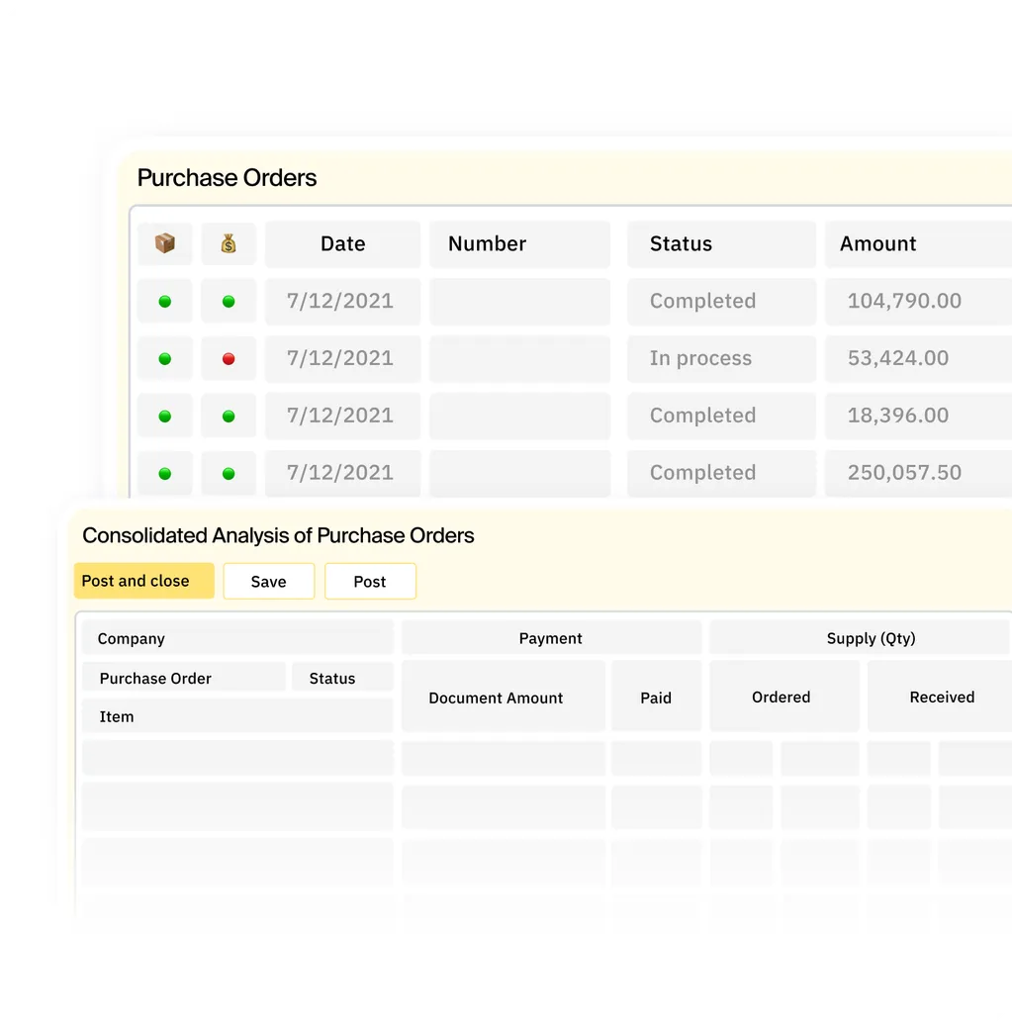Click the Consolidated Analysis of Purchase Orders title

tap(278, 536)
